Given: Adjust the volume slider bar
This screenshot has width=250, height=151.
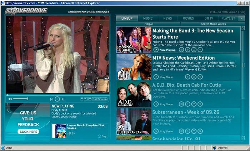Looking at the screenshot, I should click(x=21, y=99).
